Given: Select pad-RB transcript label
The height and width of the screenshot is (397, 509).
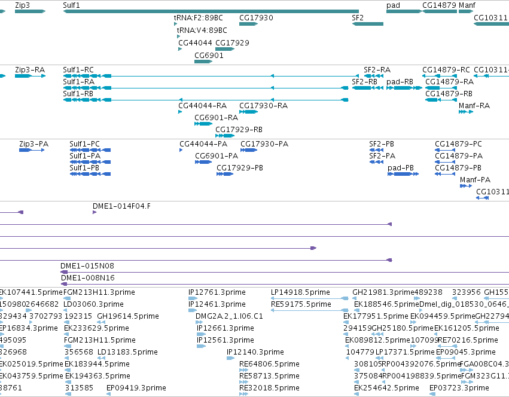Looking at the screenshot, I should (x=400, y=82).
